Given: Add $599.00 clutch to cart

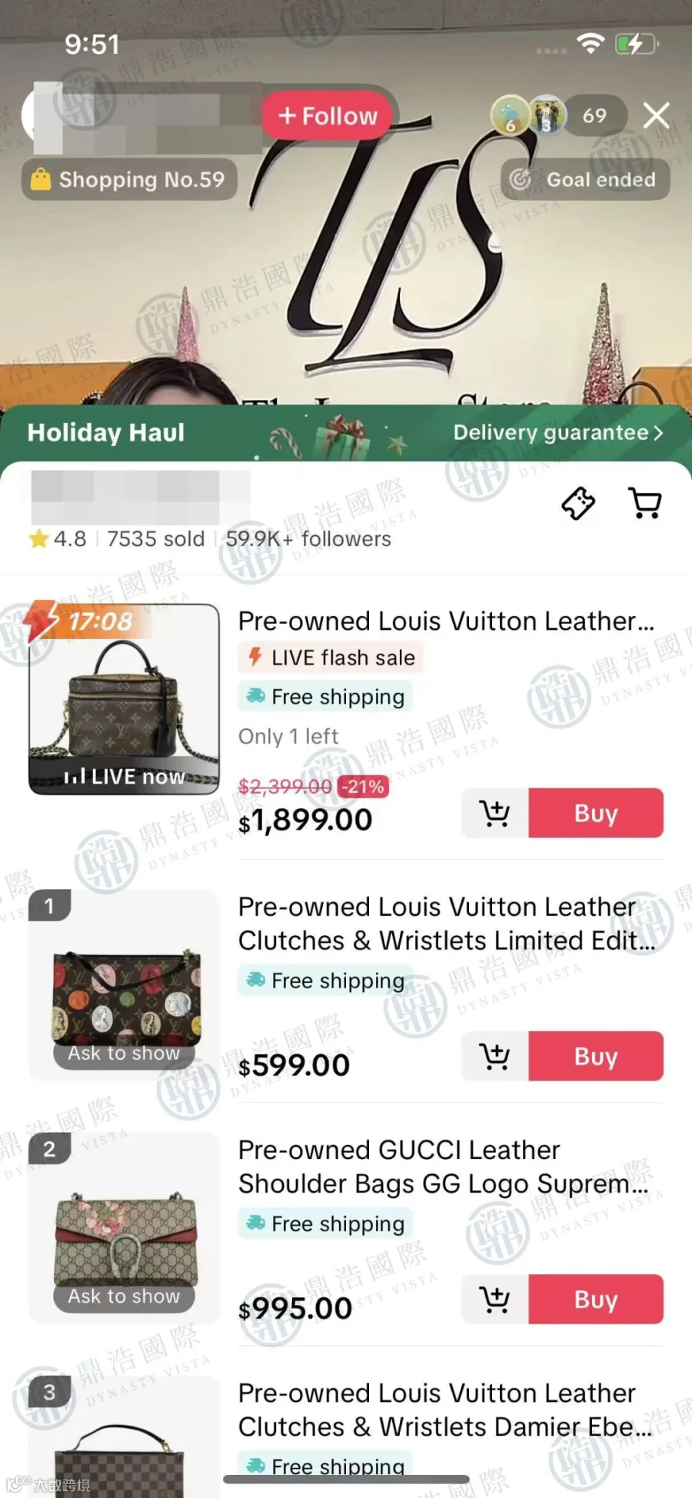Looking at the screenshot, I should point(495,1056).
